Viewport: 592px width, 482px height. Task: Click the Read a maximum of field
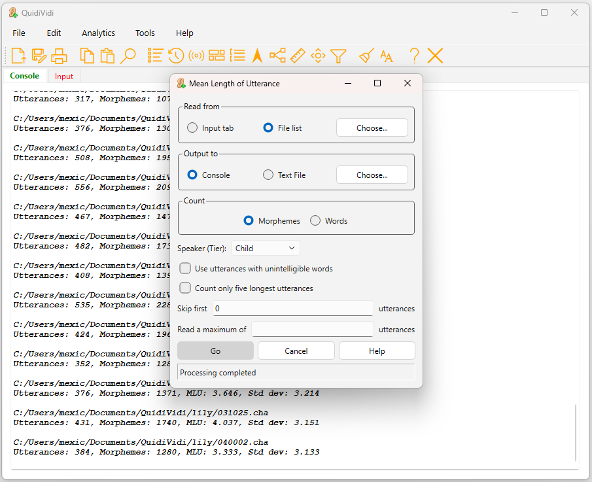tap(312, 330)
